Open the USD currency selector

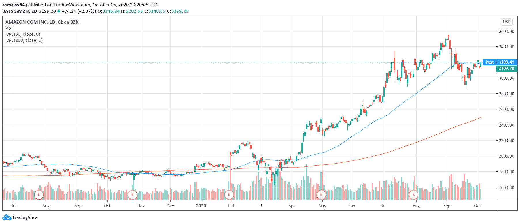point(506,22)
